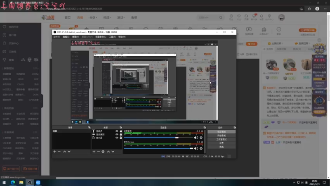This screenshot has width=330, height=186.
Task: Open the Windows Start button
Action: pyautogui.click(x=4, y=182)
